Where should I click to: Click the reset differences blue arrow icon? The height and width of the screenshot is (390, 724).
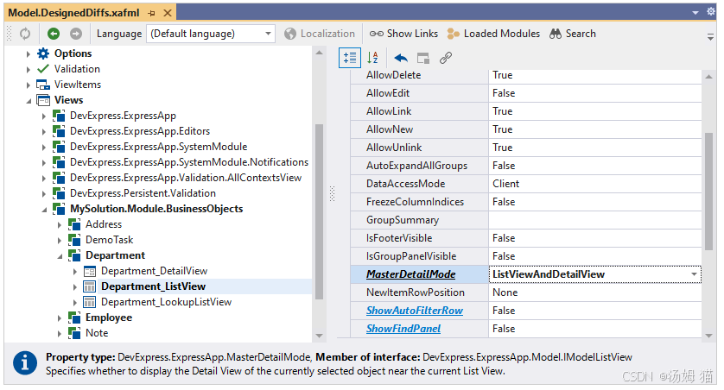(x=401, y=58)
